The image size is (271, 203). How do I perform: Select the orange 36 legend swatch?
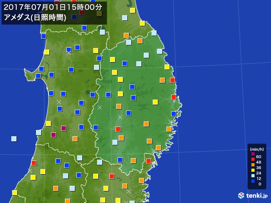(253, 165)
